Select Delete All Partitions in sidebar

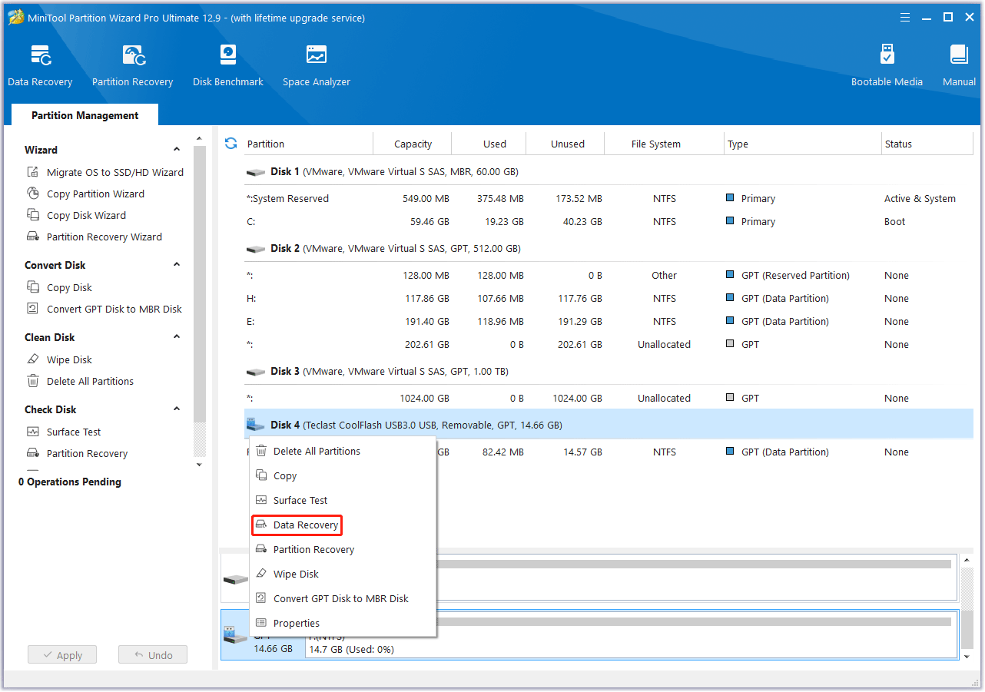81,381
